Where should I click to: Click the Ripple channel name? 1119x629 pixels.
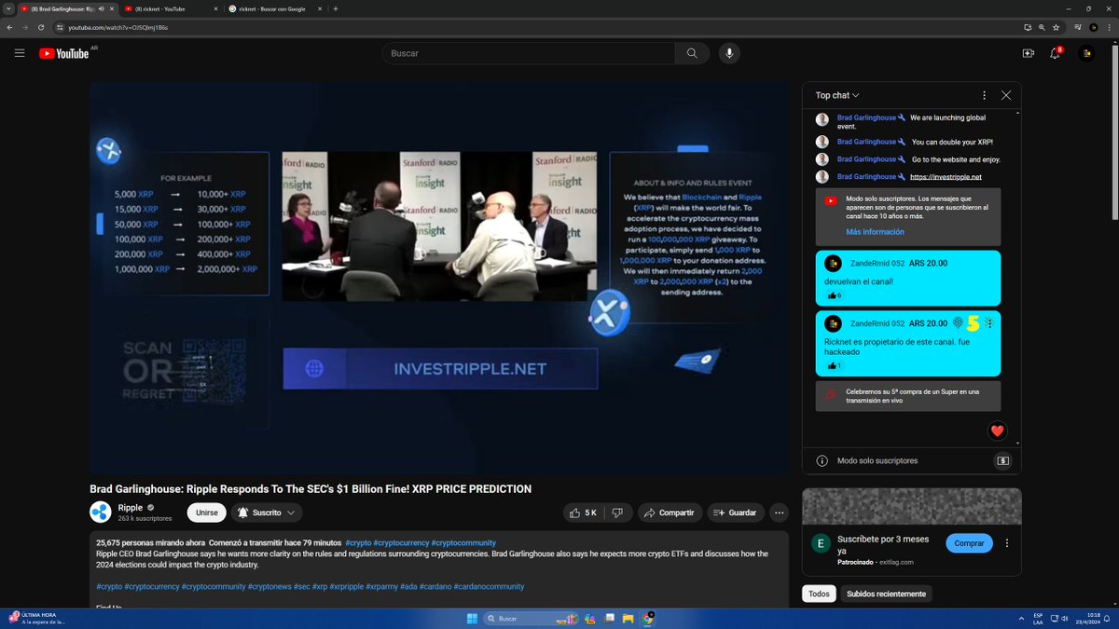click(x=131, y=507)
